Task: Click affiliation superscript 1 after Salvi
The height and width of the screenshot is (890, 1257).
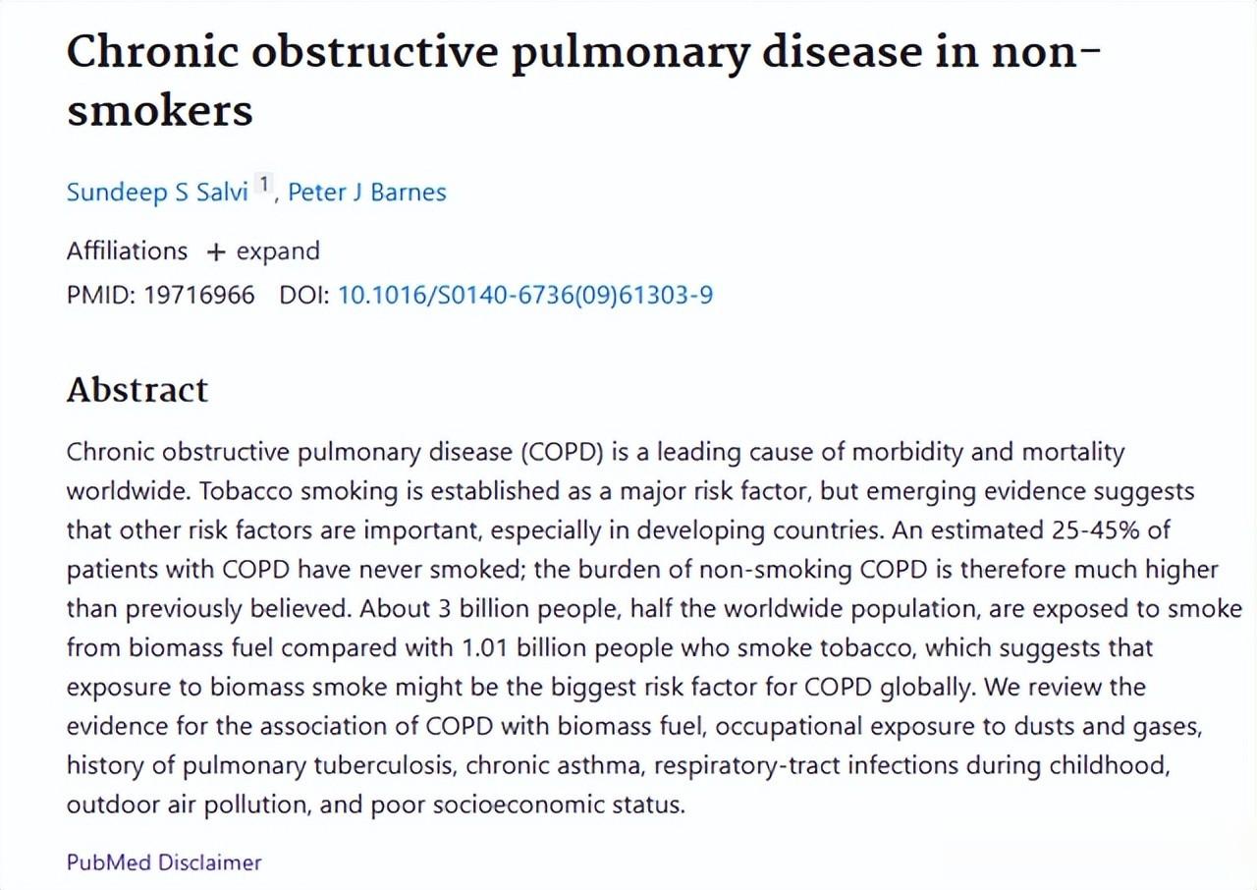Action: [x=262, y=183]
